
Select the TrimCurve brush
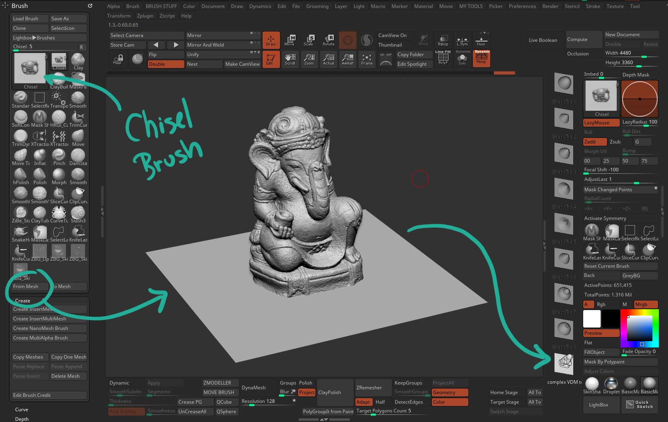[x=78, y=119]
